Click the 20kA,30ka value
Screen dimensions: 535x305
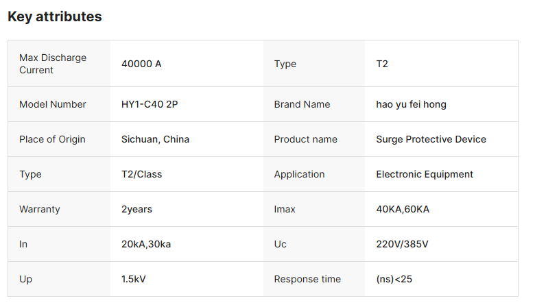(146, 244)
